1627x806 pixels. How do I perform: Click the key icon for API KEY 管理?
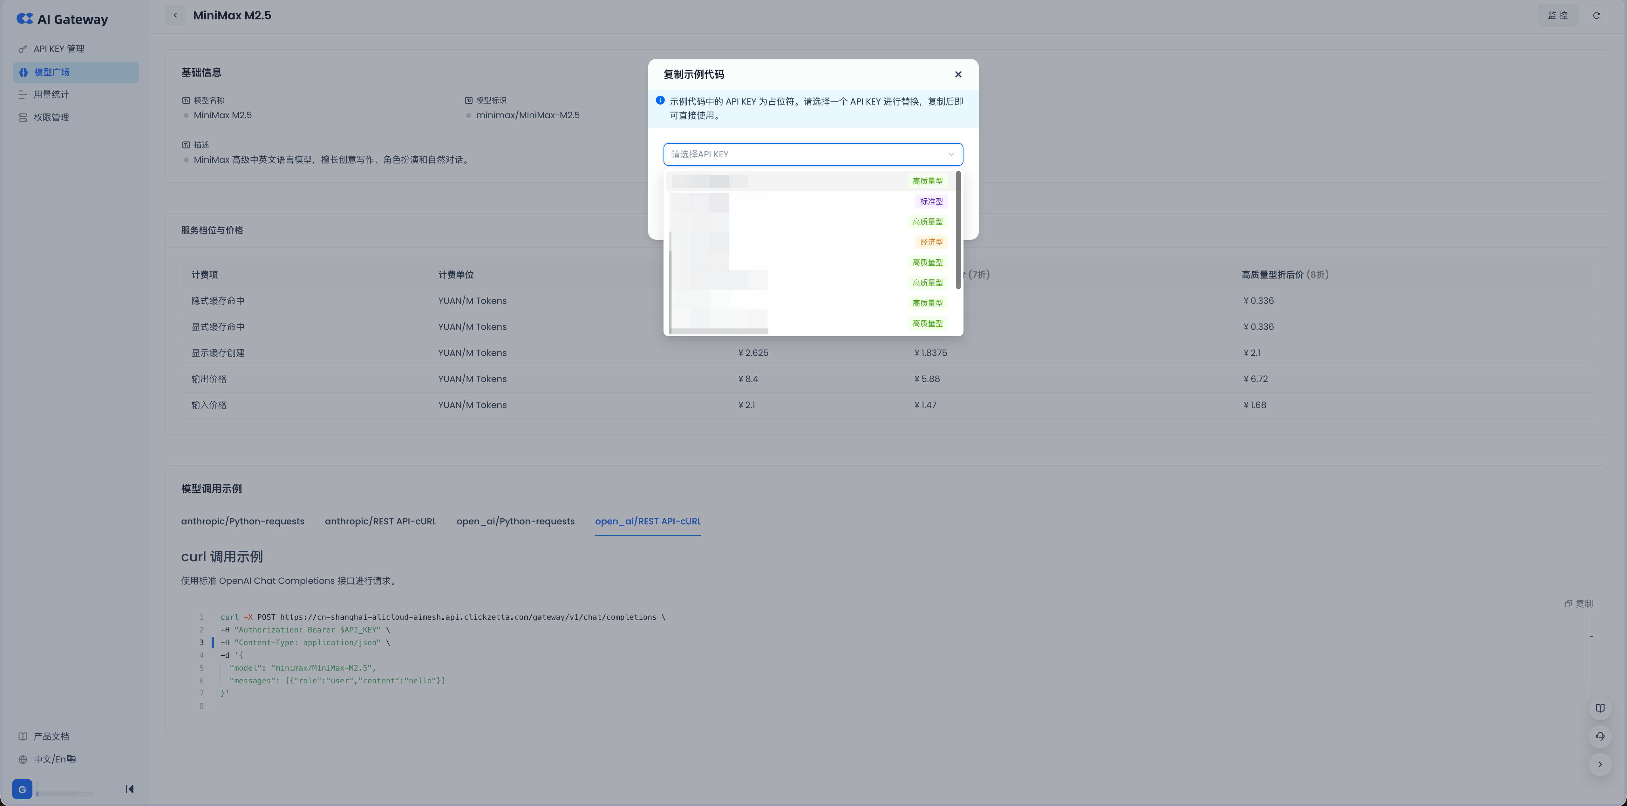pyautogui.click(x=23, y=49)
